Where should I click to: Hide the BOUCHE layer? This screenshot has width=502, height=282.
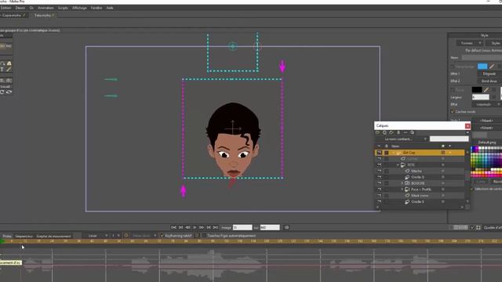[x=380, y=183]
